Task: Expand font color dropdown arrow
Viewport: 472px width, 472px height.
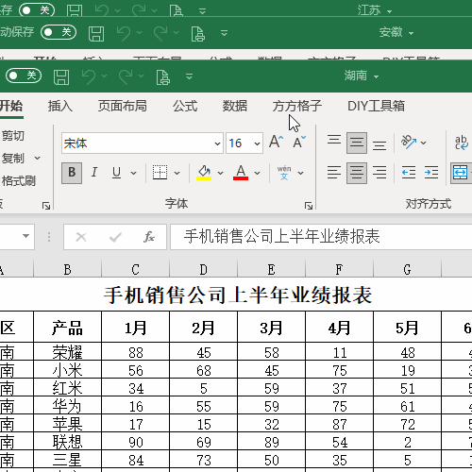Action: tap(258, 173)
